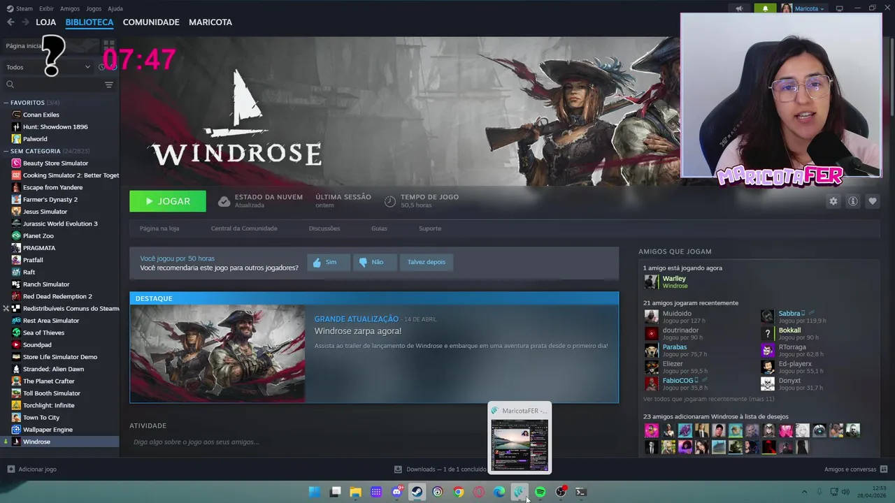The height and width of the screenshot is (503, 895).
Task: Click the cloud status Estado da Nuvem icon
Action: coord(224,201)
